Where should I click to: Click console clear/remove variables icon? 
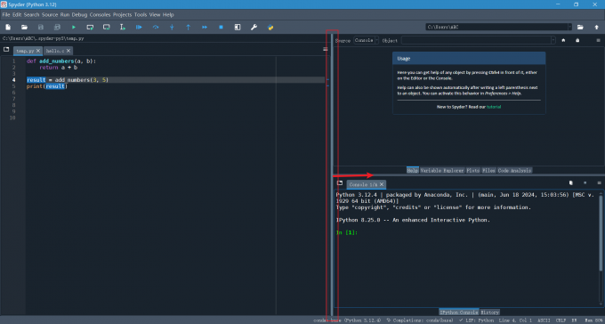tap(571, 183)
